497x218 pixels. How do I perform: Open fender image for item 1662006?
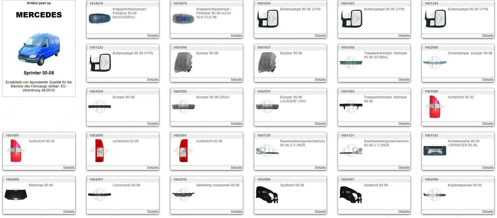tap(267, 195)
